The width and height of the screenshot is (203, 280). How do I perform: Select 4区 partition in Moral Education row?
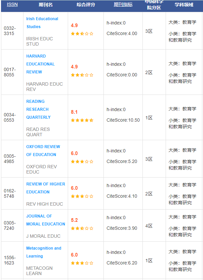(x=149, y=226)
